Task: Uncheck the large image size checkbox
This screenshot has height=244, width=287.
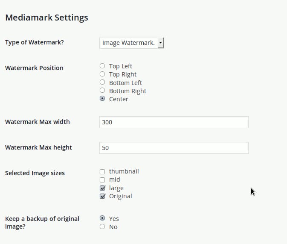Action: click(102, 188)
